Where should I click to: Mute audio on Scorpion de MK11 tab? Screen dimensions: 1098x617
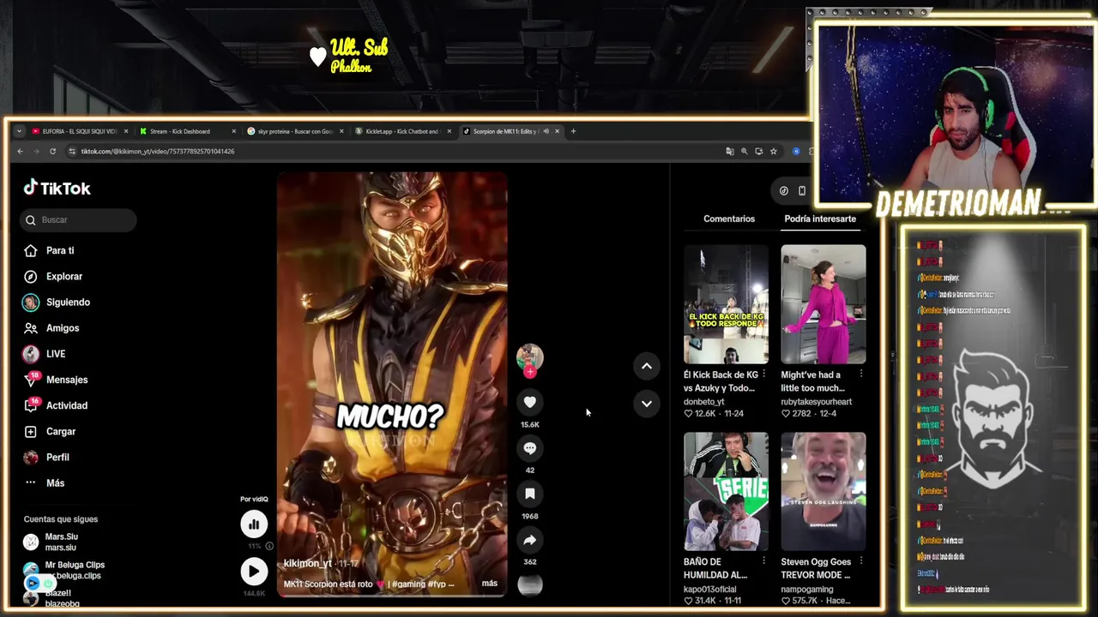(546, 131)
